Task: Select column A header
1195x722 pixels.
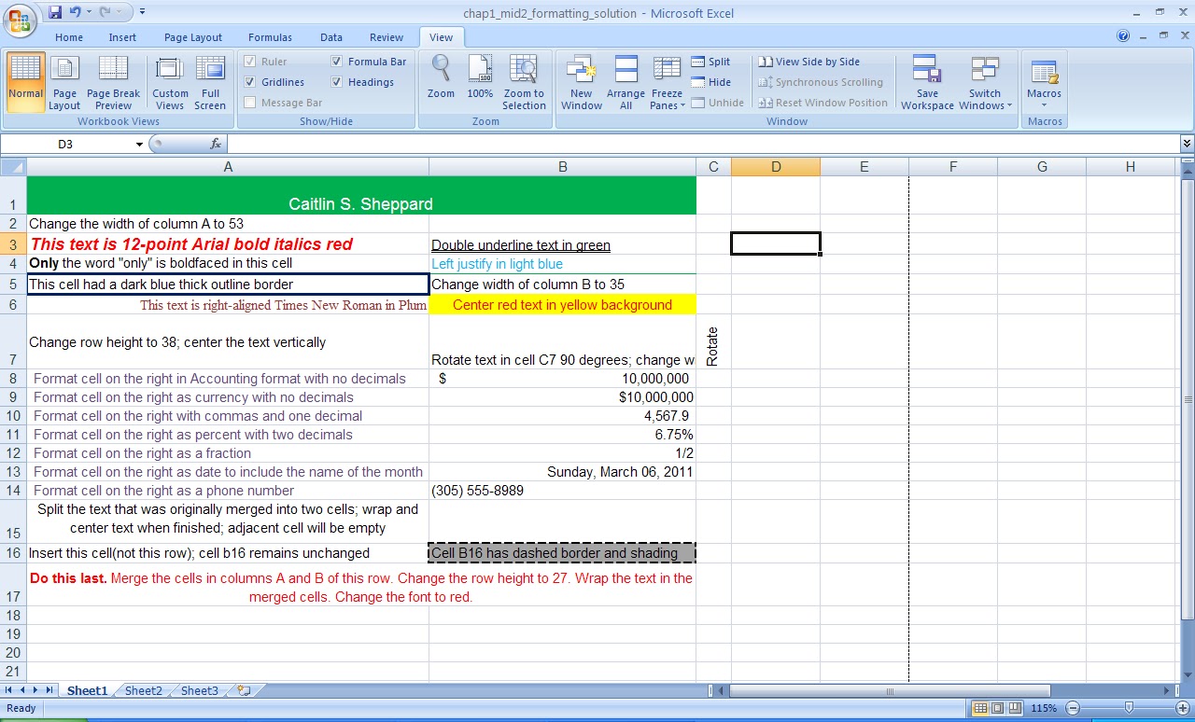Action: point(228,167)
